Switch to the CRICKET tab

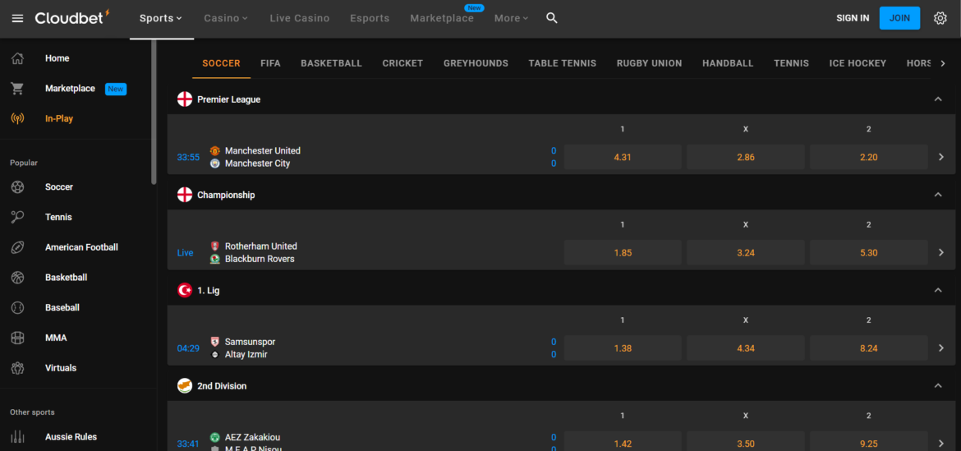pos(402,63)
